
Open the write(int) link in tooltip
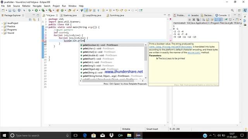click(x=194, y=53)
